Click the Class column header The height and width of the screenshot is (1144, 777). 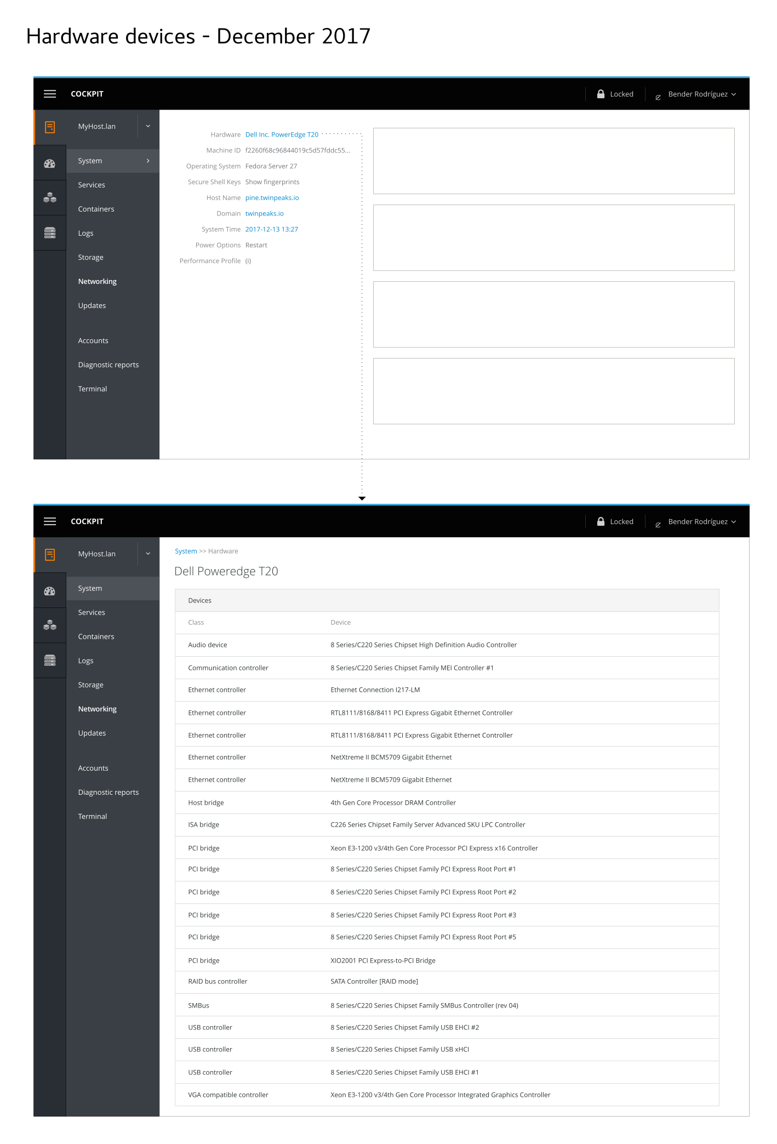tap(196, 623)
